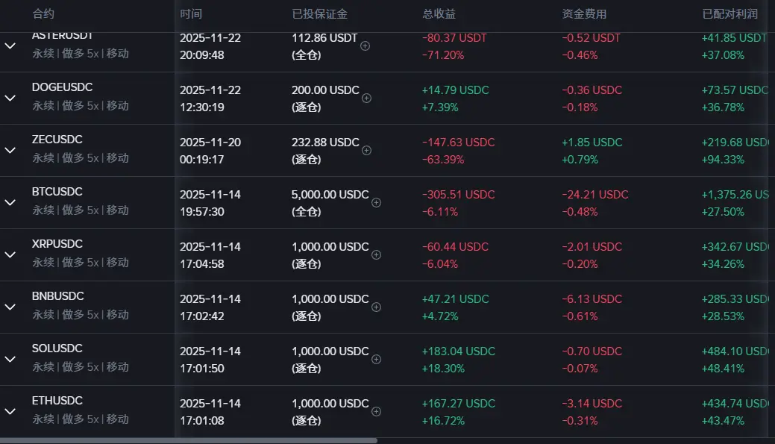This screenshot has height=444, width=775.
Task: Click add-margin plus icon for XRPUSDC
Action: click(376, 254)
